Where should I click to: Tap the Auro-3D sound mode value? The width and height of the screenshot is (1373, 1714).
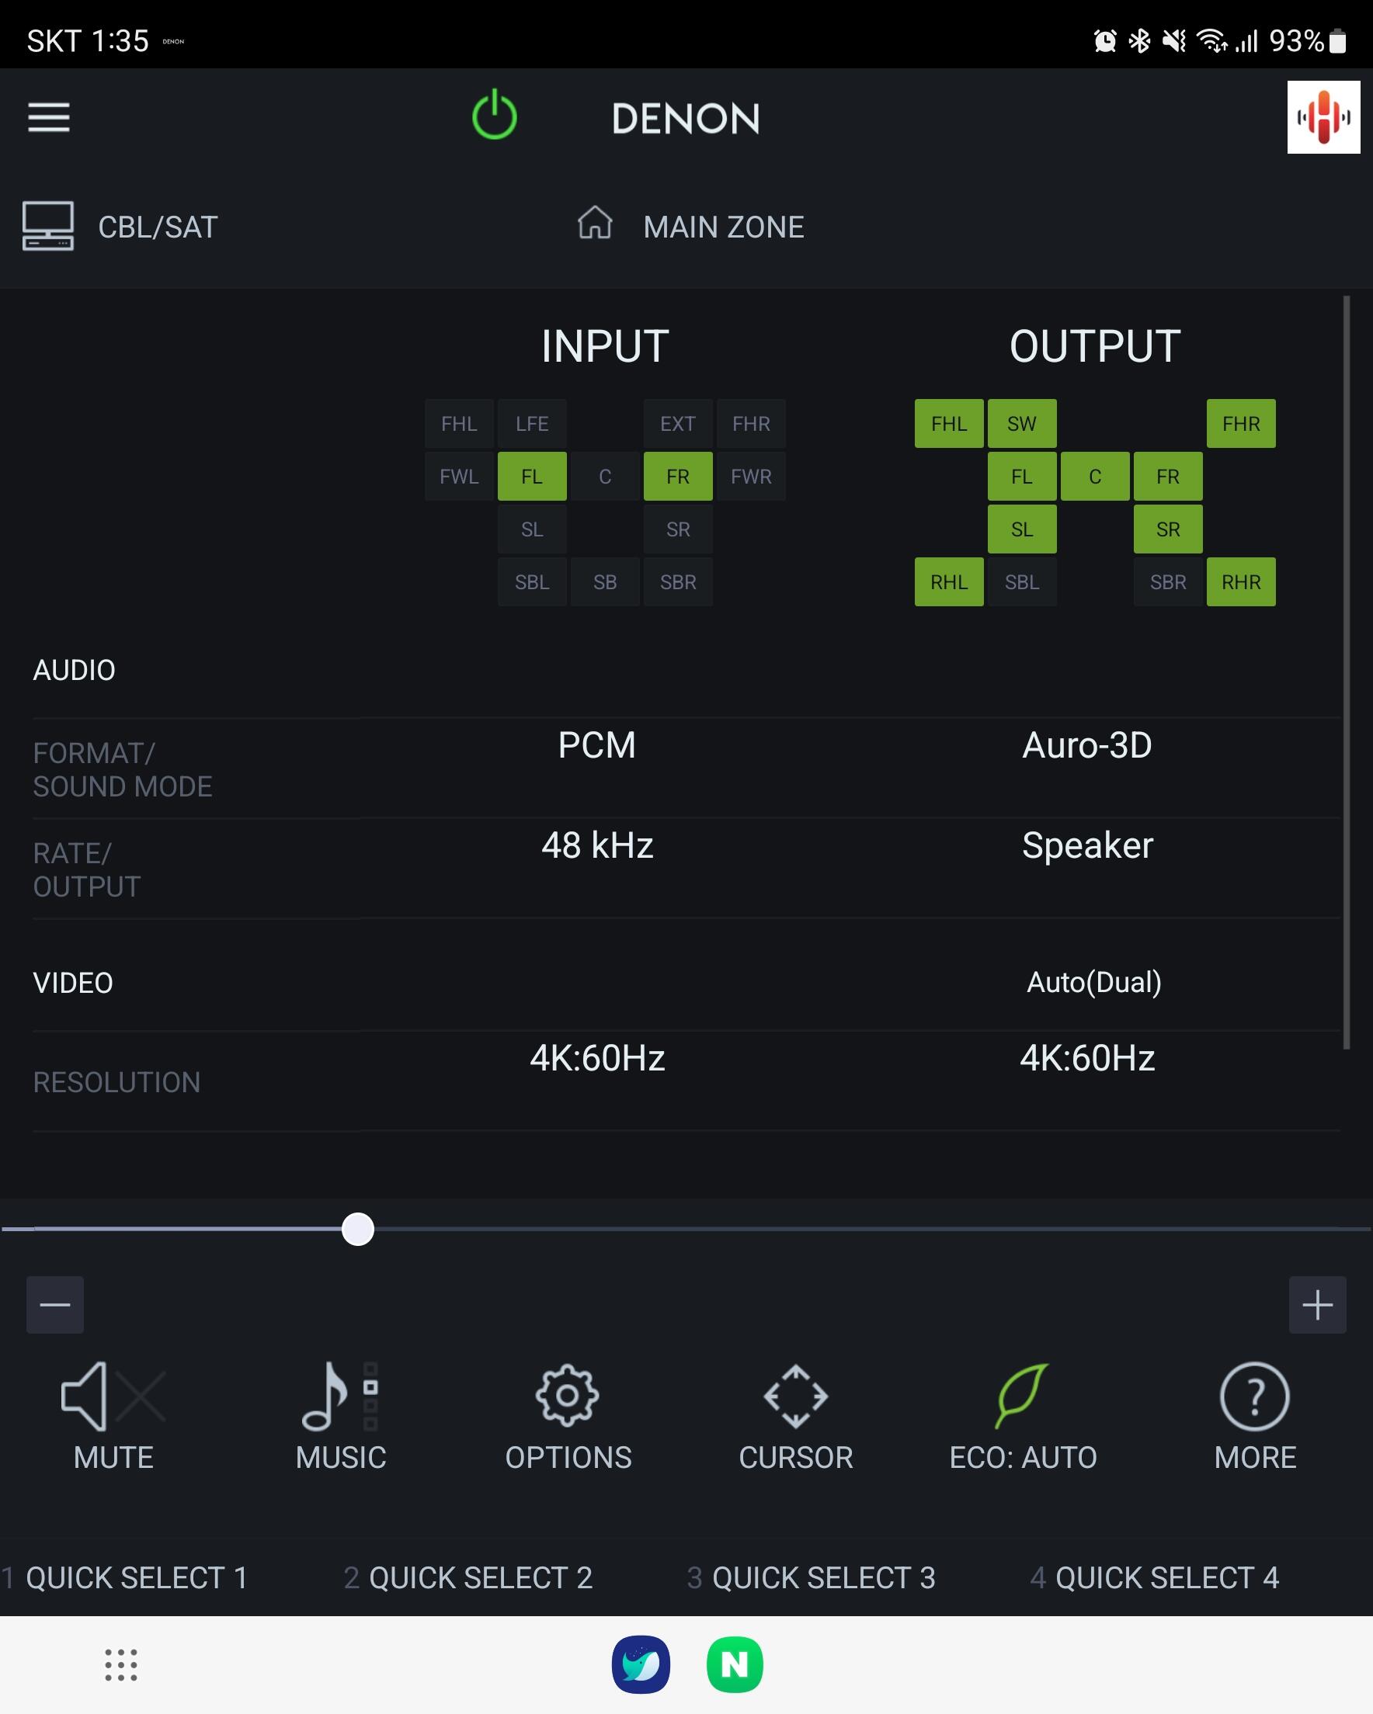point(1086,745)
